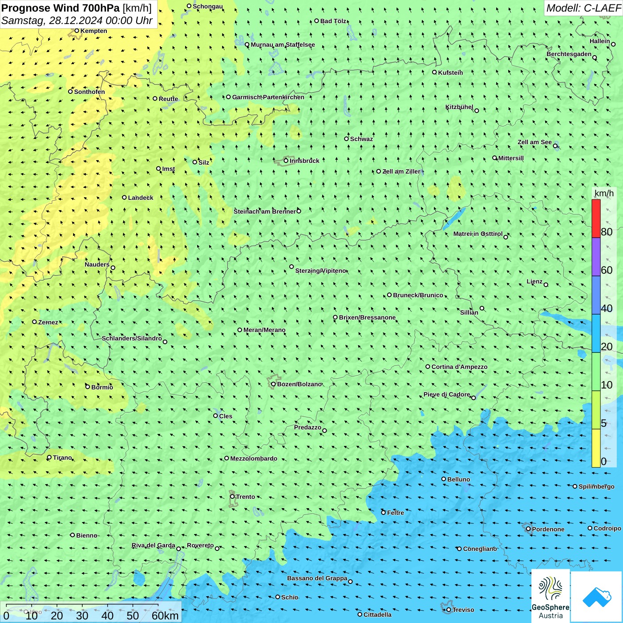Click the 'Codroipo' label

coord(607,528)
